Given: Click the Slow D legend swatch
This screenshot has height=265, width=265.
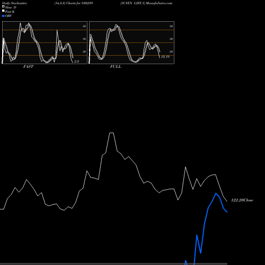Looking at the screenshot, I should [x=3, y=6].
